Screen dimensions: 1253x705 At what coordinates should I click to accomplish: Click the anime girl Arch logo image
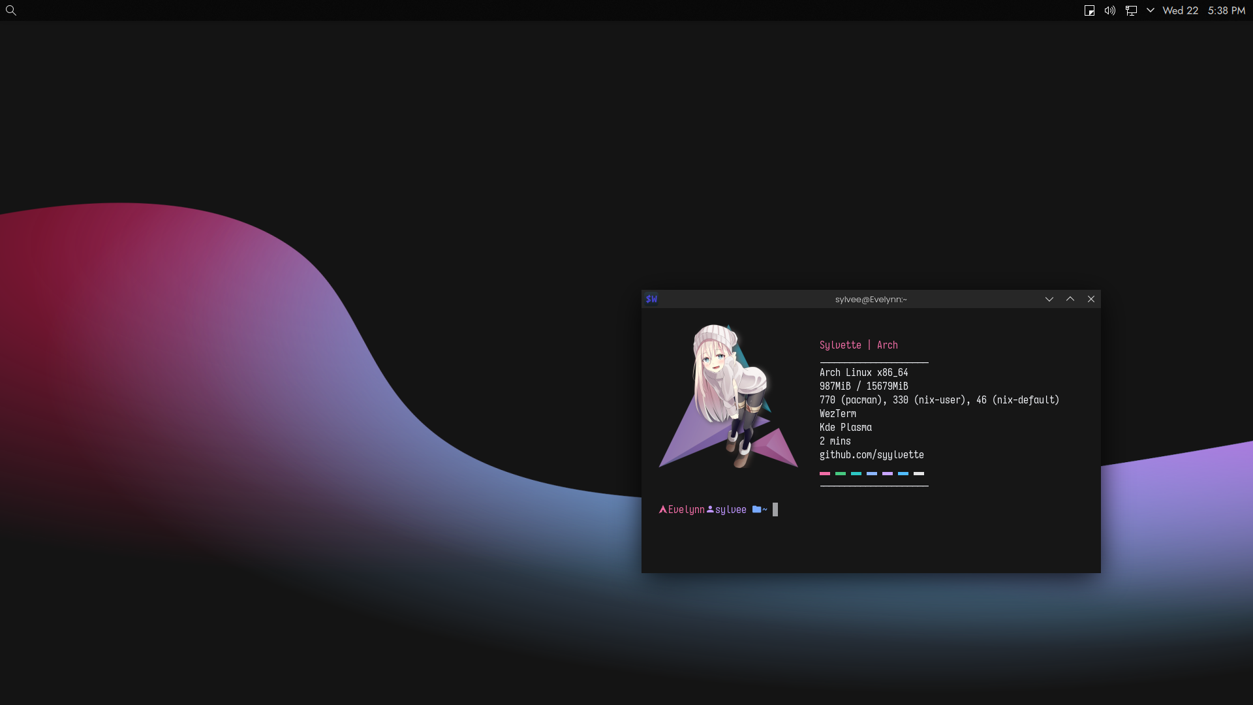(728, 396)
